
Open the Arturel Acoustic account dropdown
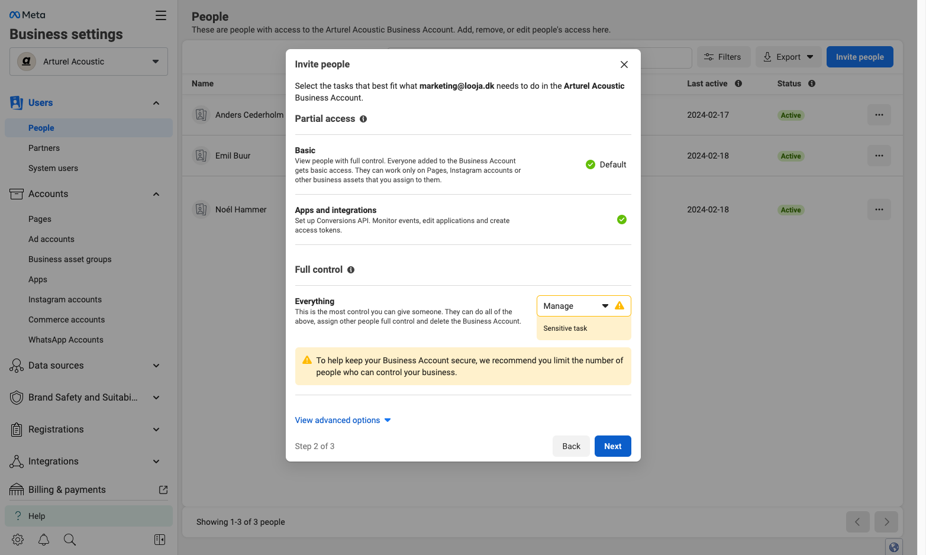click(89, 62)
